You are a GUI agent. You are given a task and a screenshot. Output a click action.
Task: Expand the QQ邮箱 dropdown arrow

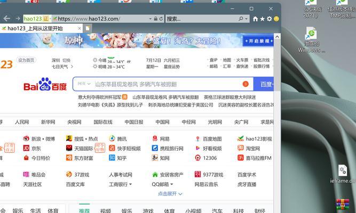pyautogui.click(x=171, y=184)
